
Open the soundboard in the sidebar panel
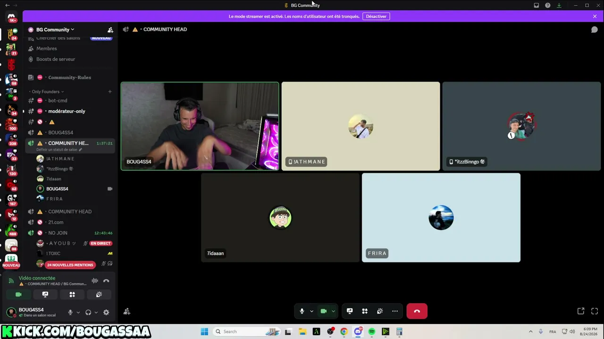click(x=99, y=294)
